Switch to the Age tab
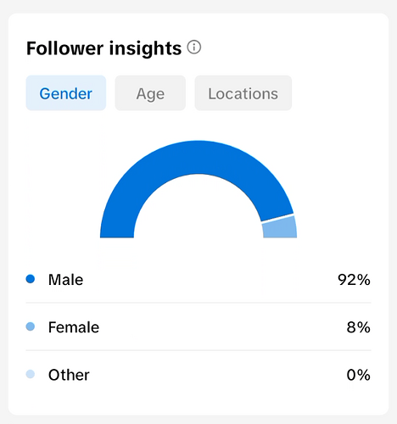The height and width of the screenshot is (424, 397). pyautogui.click(x=150, y=93)
